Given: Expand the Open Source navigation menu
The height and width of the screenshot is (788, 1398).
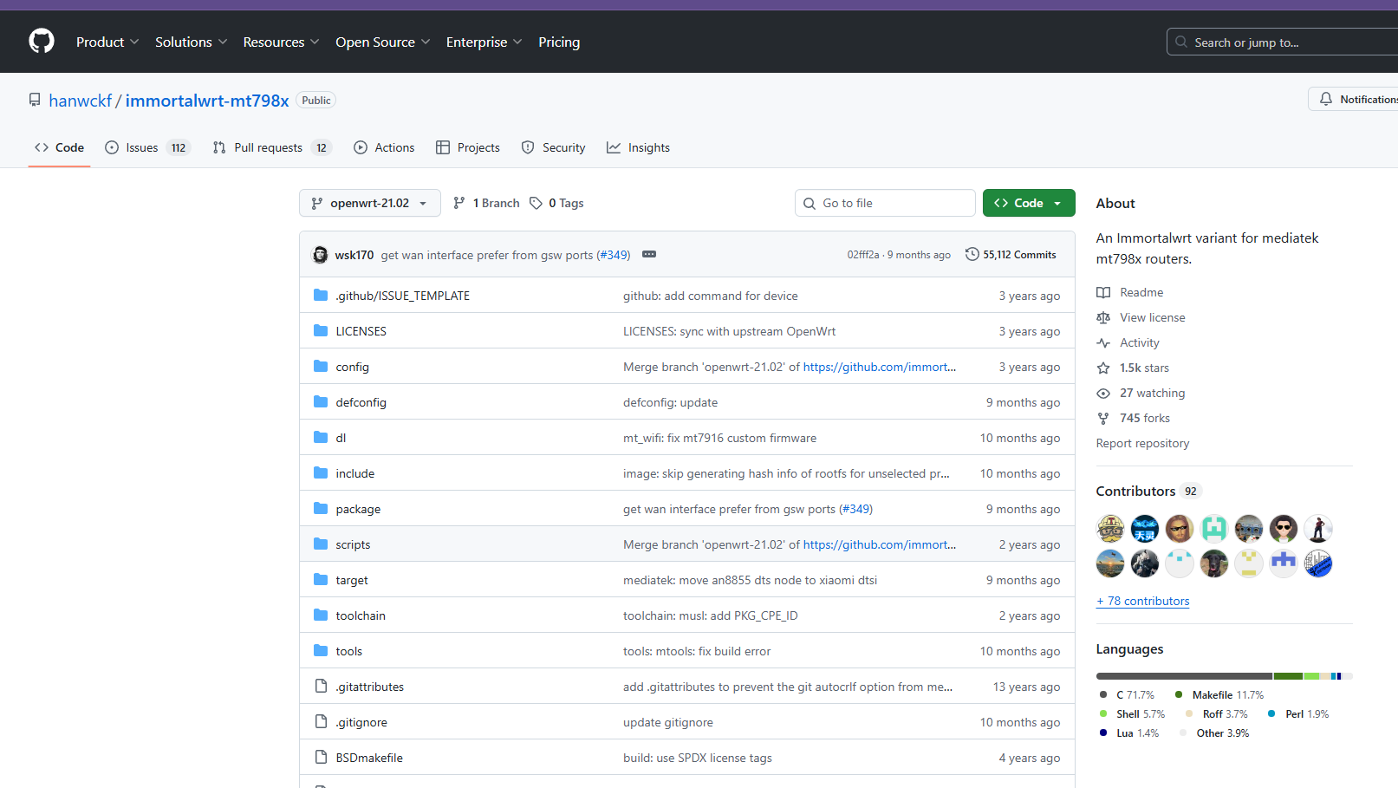Looking at the screenshot, I should pos(382,42).
